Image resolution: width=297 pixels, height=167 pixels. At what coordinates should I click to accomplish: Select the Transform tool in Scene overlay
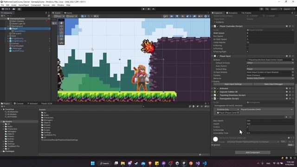[x=61, y=39]
